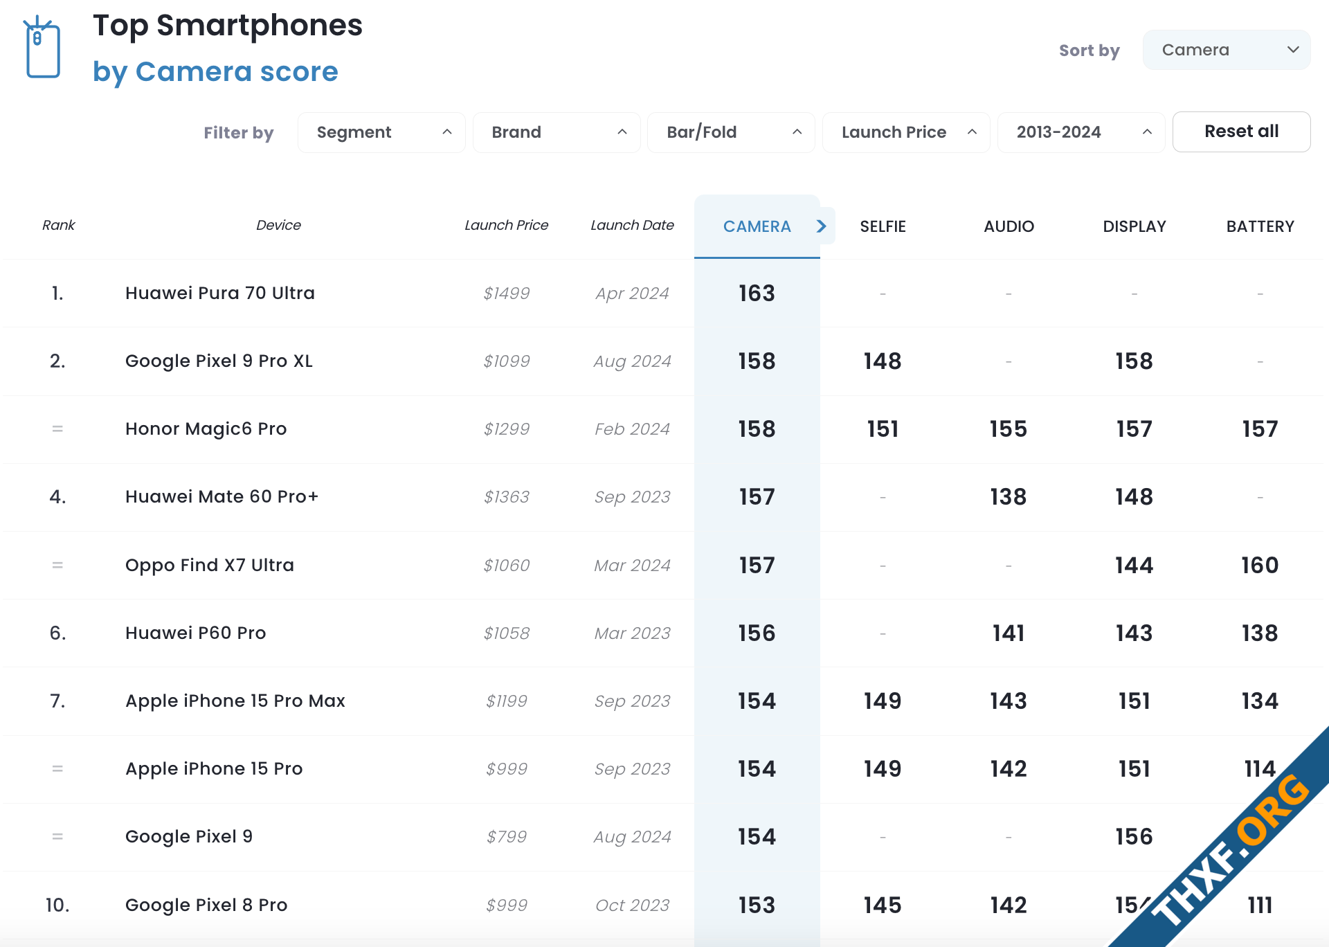Open Huawei Mate 60 Pro+ device
Image resolution: width=1329 pixels, height=947 pixels.
pos(221,496)
